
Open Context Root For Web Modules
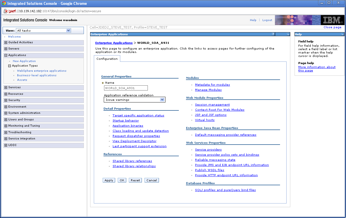(220, 110)
